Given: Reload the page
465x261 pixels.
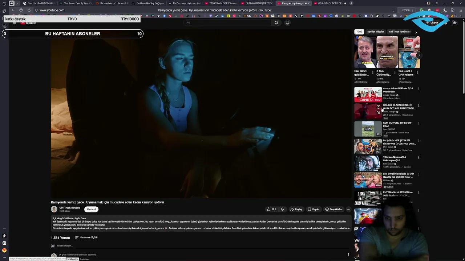Looking at the screenshot, I should pos(29,10).
